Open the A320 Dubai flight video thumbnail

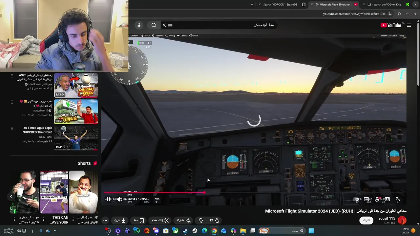[76, 85]
